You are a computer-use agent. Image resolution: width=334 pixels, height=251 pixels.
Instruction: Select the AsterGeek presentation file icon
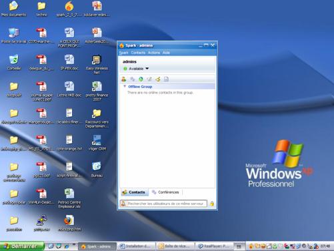pyautogui.click(x=97, y=35)
